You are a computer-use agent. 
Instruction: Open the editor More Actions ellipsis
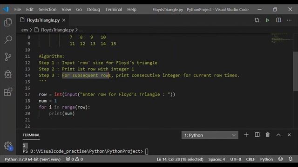[x=289, y=20]
